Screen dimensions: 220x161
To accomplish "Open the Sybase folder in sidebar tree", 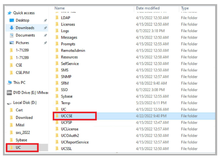I will pyautogui.click(x=21, y=140).
